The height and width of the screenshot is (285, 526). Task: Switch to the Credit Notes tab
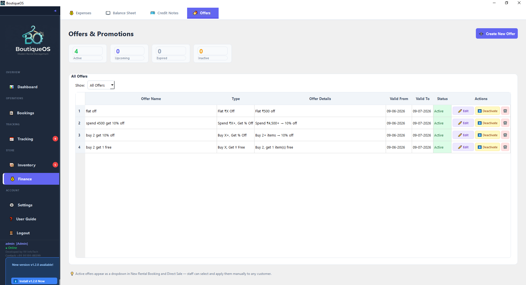coord(164,13)
